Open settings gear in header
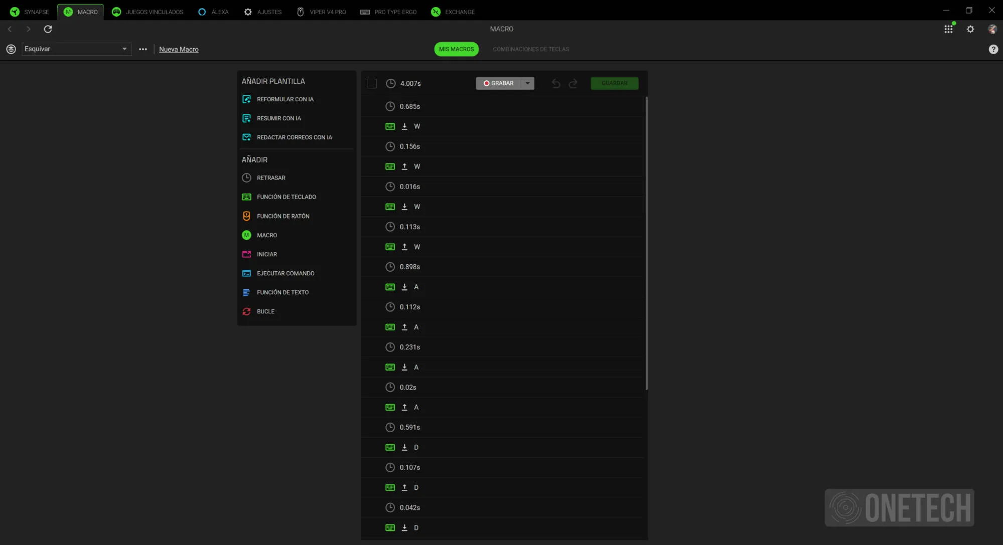Image resolution: width=1003 pixels, height=545 pixels. 970,29
